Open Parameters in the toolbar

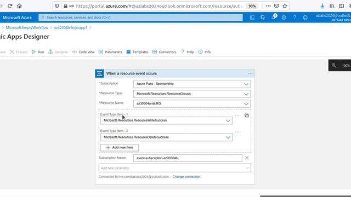click(110, 52)
